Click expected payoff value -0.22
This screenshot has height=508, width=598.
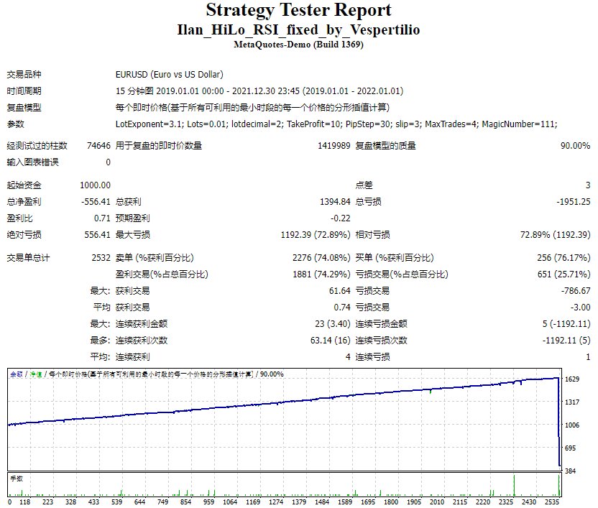[340, 218]
